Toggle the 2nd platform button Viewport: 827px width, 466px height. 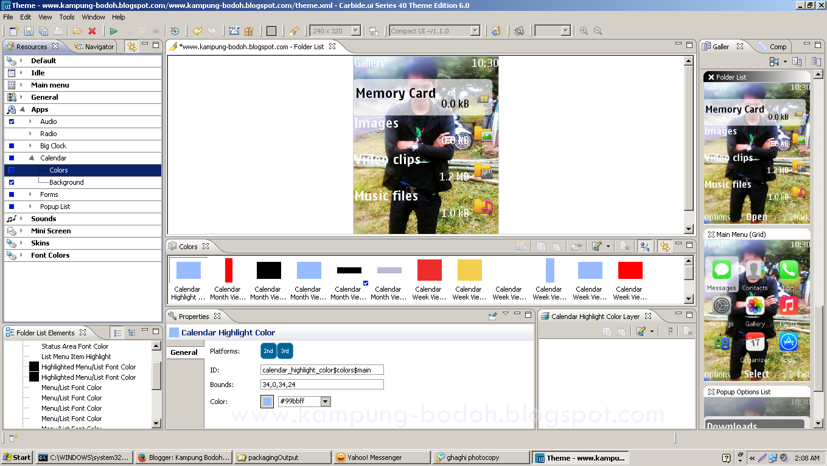(x=268, y=351)
